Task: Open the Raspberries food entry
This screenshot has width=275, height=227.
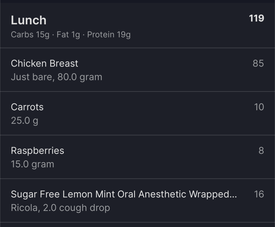Action: [x=137, y=157]
